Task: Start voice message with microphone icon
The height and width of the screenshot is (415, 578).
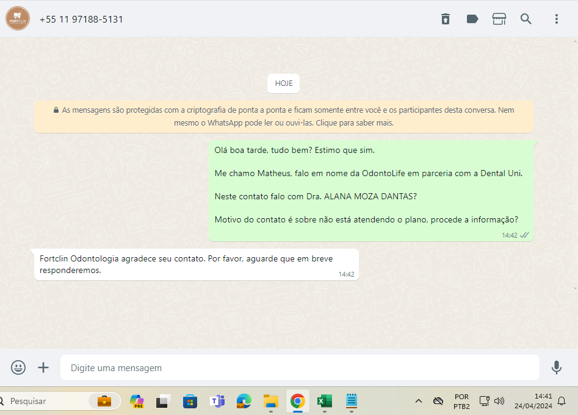Action: click(556, 367)
